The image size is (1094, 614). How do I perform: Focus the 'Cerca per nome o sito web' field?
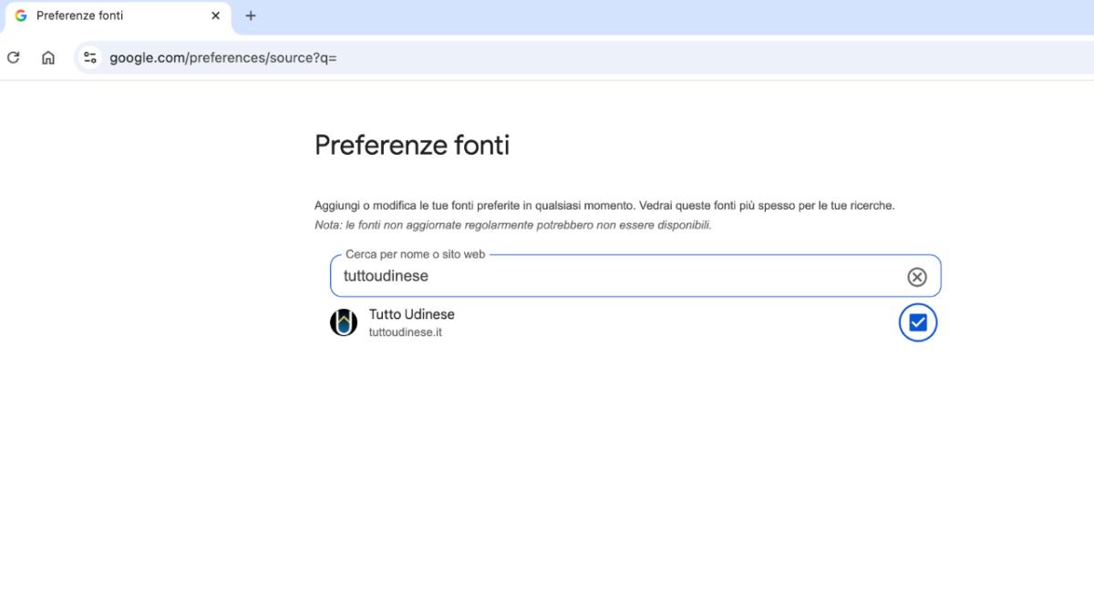[x=635, y=276]
